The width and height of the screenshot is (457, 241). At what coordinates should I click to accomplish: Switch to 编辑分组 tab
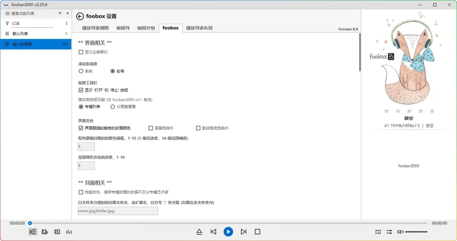146,28
